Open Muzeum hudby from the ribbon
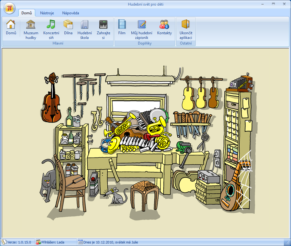Viewport: 291px width, 246px height. pos(31,29)
